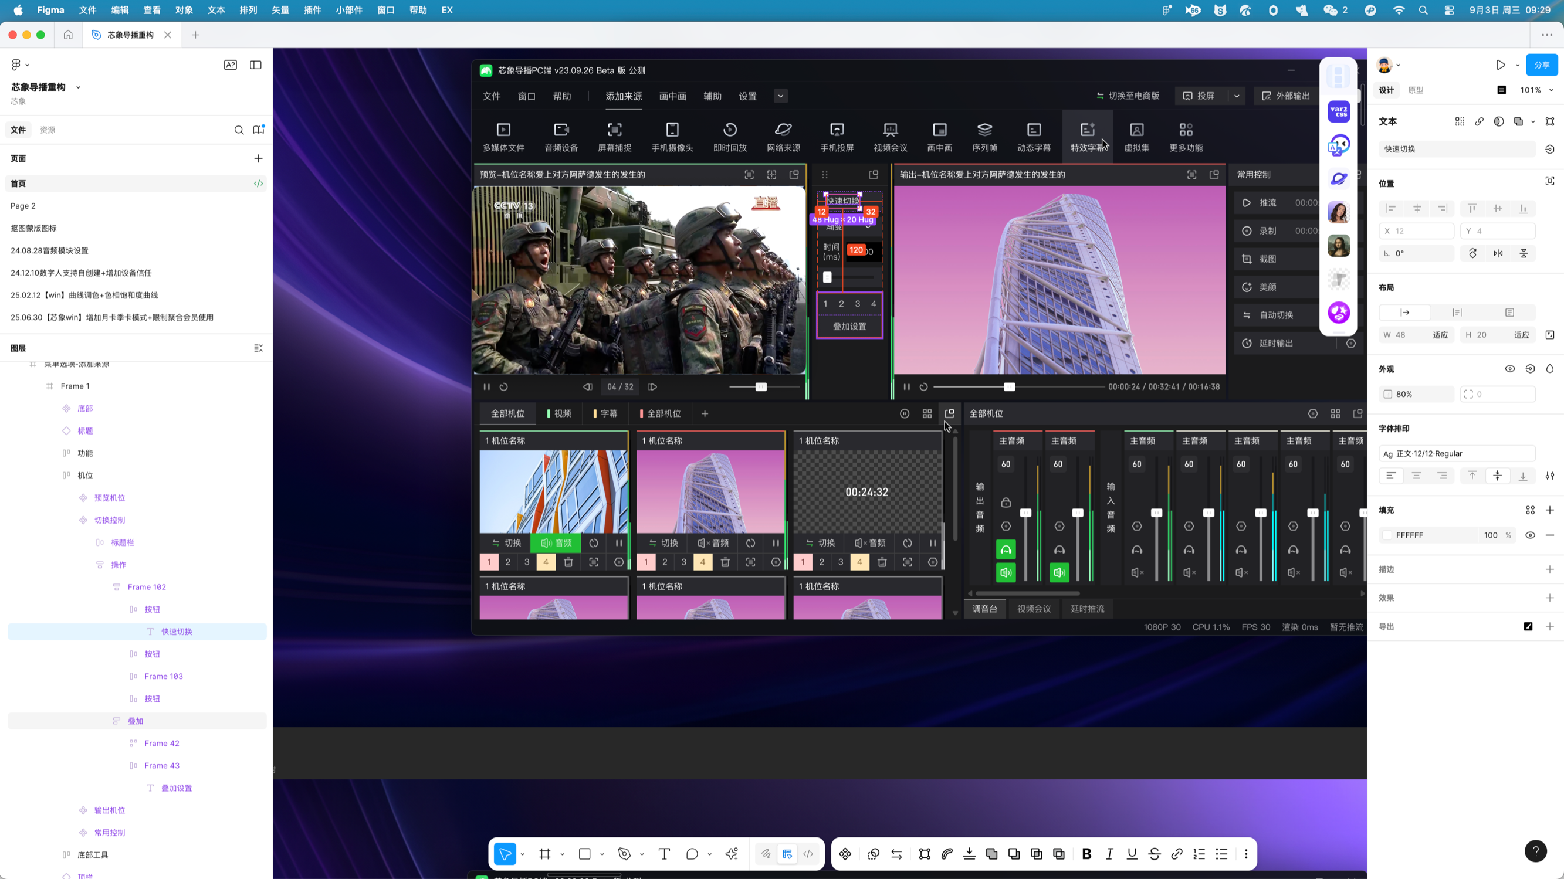Select the Comment tool in bottom toolbar
The height and width of the screenshot is (879, 1564).
[x=692, y=854]
